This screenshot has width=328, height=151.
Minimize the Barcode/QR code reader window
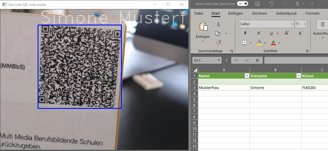(x=155, y=4)
